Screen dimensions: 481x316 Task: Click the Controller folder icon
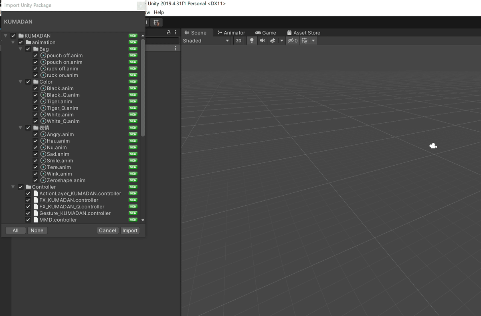[28, 187]
